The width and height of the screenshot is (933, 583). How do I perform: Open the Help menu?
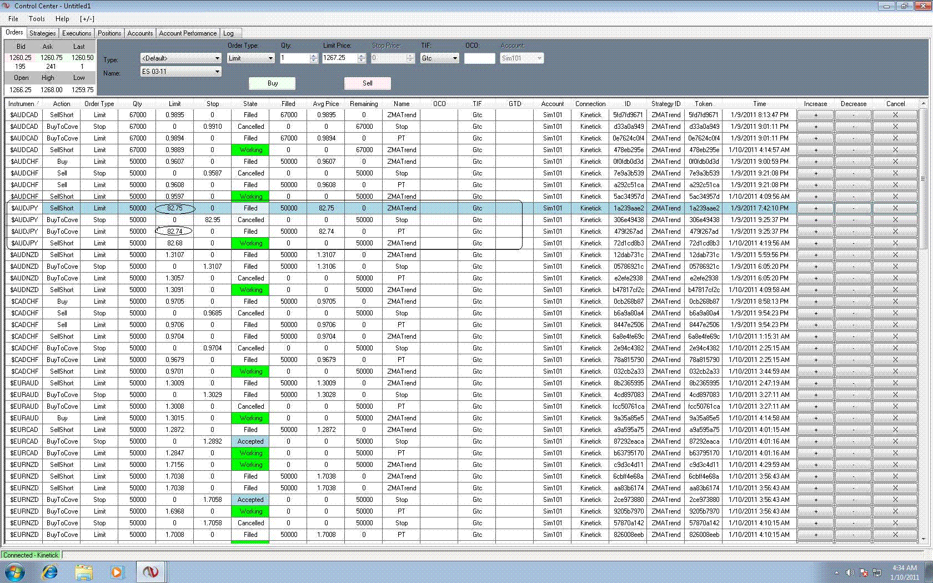(x=62, y=19)
